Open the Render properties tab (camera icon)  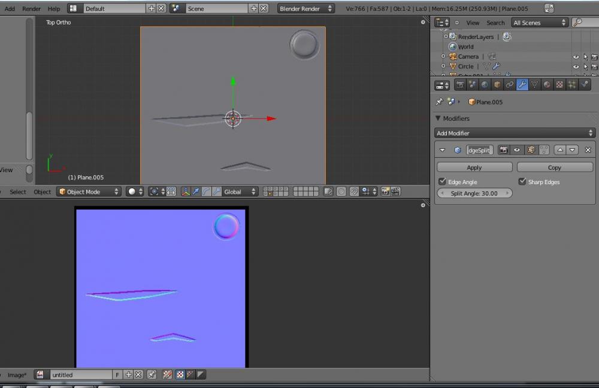(460, 85)
